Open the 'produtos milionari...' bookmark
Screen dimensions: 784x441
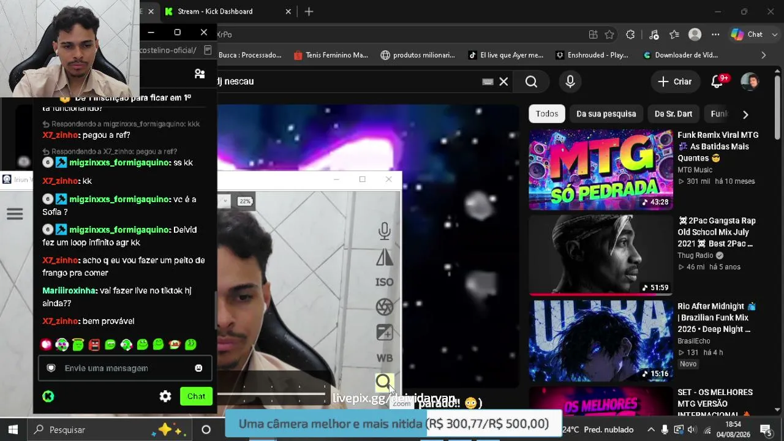[418, 55]
